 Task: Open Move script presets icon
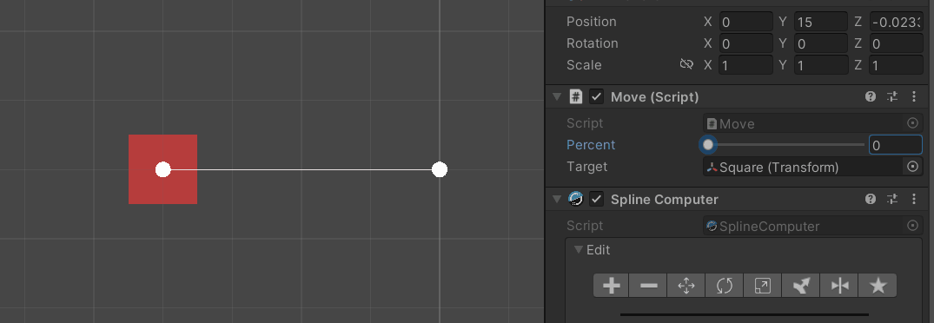tap(891, 96)
